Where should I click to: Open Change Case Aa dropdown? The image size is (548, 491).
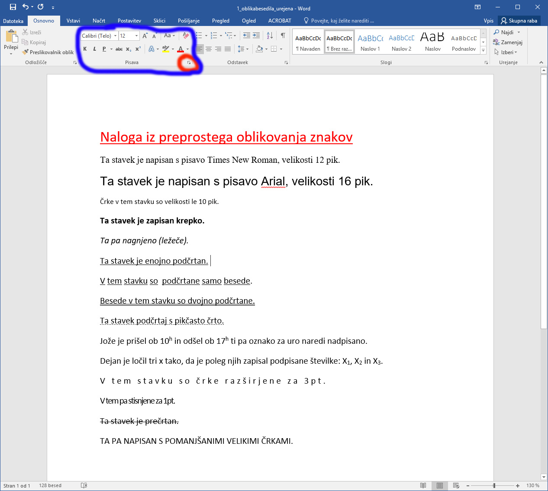pos(169,36)
